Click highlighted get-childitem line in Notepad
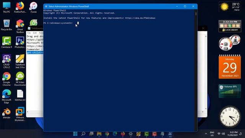This screenshot has width=245, height=138. 35,53
